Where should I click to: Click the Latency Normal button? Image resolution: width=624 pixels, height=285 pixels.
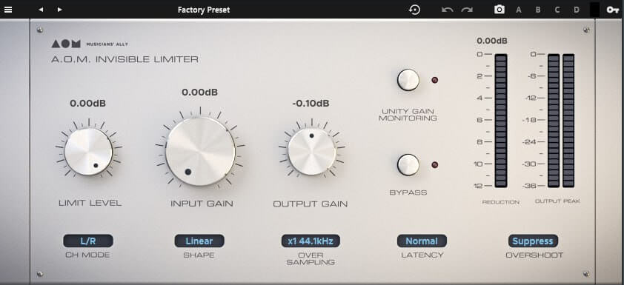pos(422,241)
